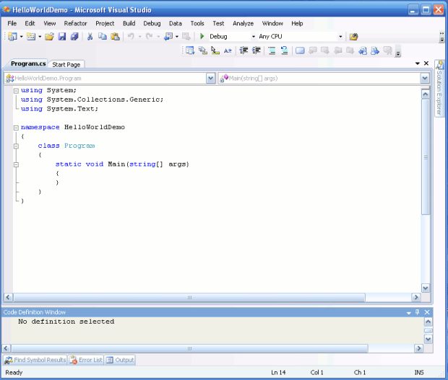Click the icon right of Any CPU
Image resolution: width=448 pixels, height=380 pixels.
[354, 37]
